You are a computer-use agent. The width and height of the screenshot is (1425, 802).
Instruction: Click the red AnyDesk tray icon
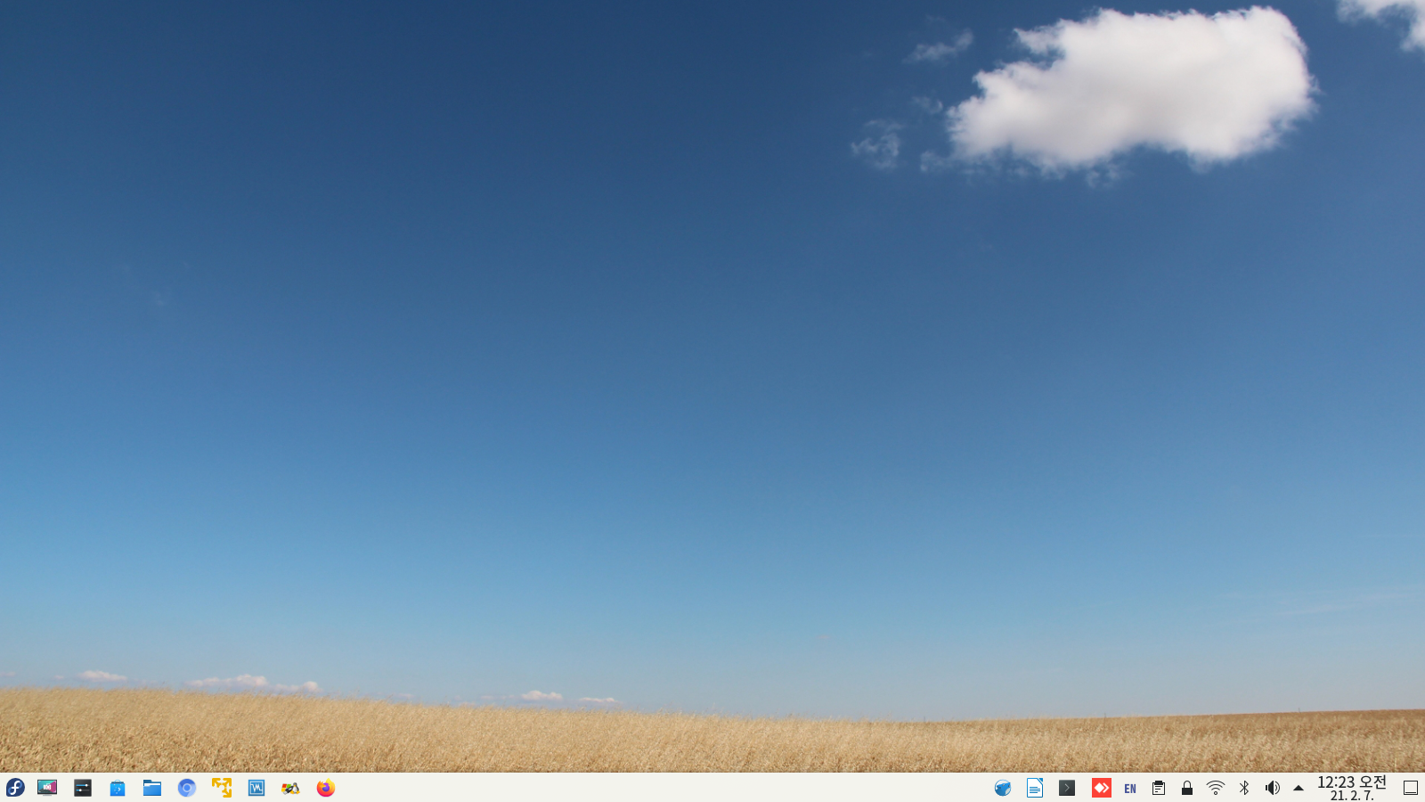[x=1102, y=788]
